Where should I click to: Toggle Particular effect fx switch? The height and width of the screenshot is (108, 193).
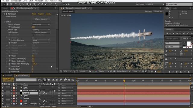[x=5, y=14]
